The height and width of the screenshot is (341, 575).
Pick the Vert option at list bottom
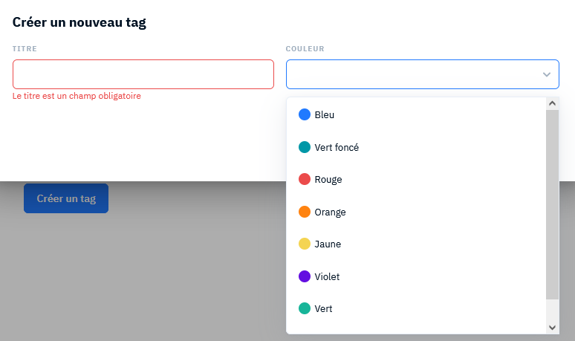click(x=416, y=308)
